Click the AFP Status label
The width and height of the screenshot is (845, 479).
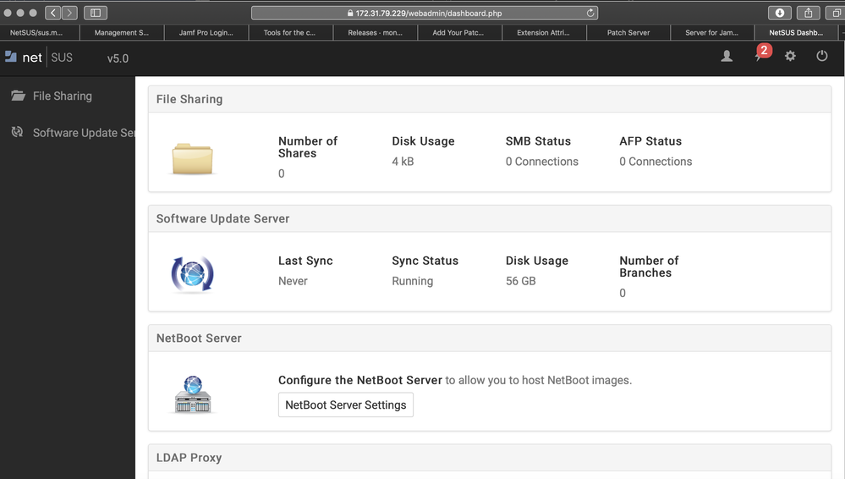(x=650, y=141)
